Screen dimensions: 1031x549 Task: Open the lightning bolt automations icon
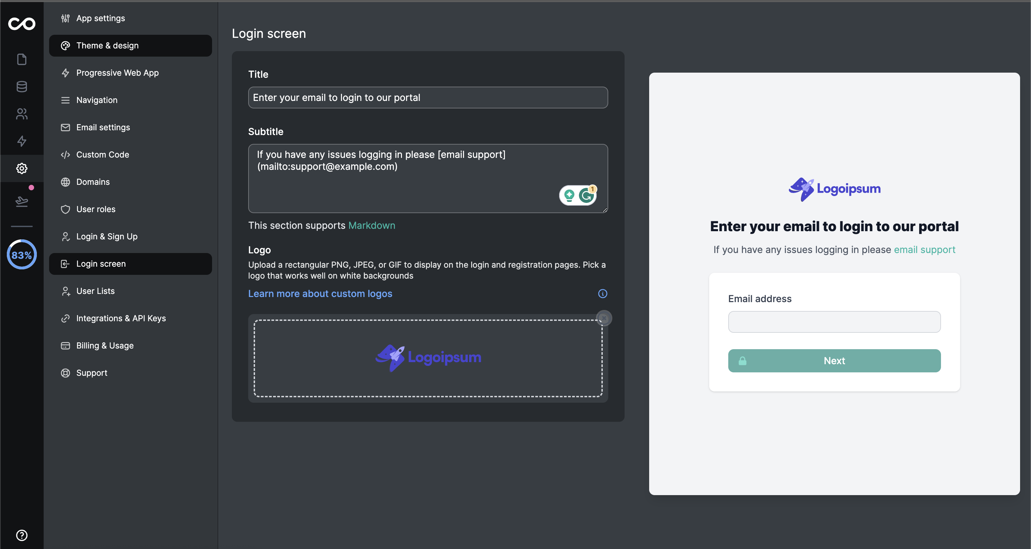click(21, 141)
